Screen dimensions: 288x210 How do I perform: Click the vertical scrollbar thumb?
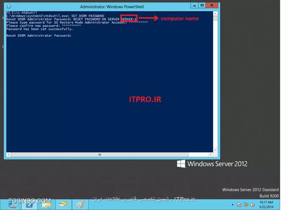point(215,18)
